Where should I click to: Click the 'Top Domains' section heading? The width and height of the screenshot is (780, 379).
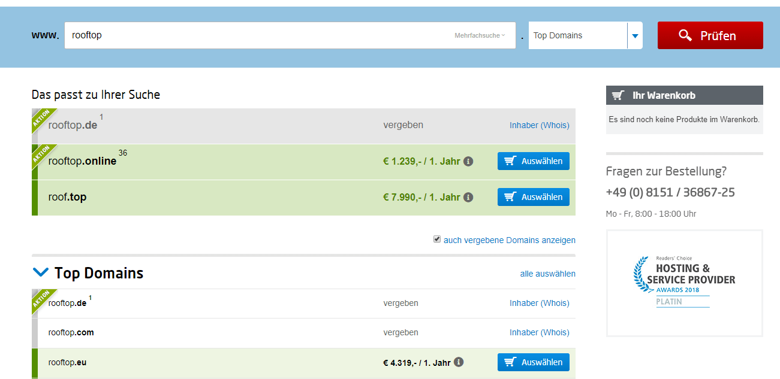point(99,273)
